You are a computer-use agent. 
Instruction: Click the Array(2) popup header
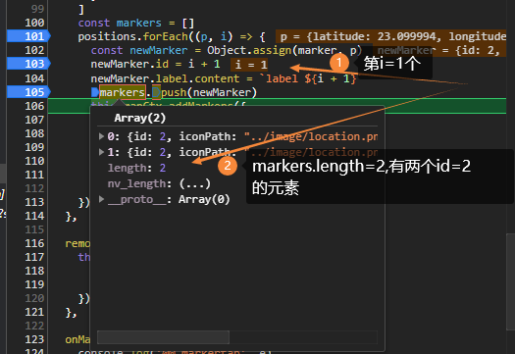pyautogui.click(x=140, y=118)
